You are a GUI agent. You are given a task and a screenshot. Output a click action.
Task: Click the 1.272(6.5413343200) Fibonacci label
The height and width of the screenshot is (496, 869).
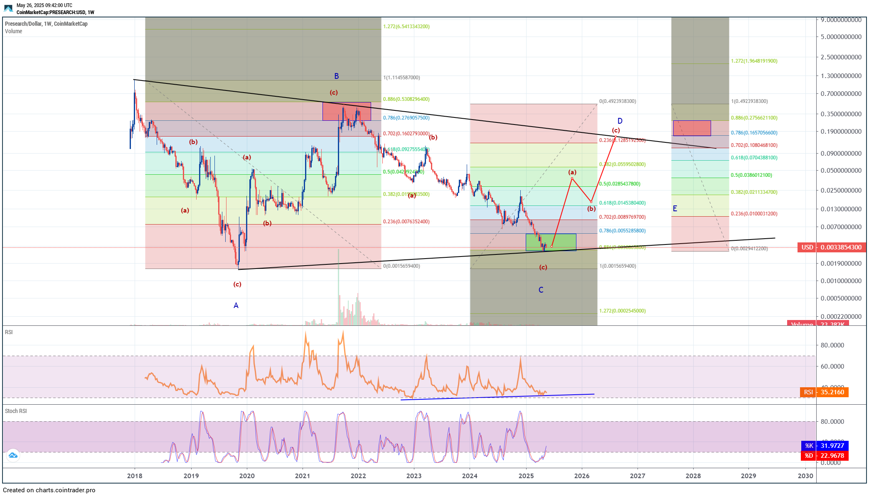coord(406,27)
